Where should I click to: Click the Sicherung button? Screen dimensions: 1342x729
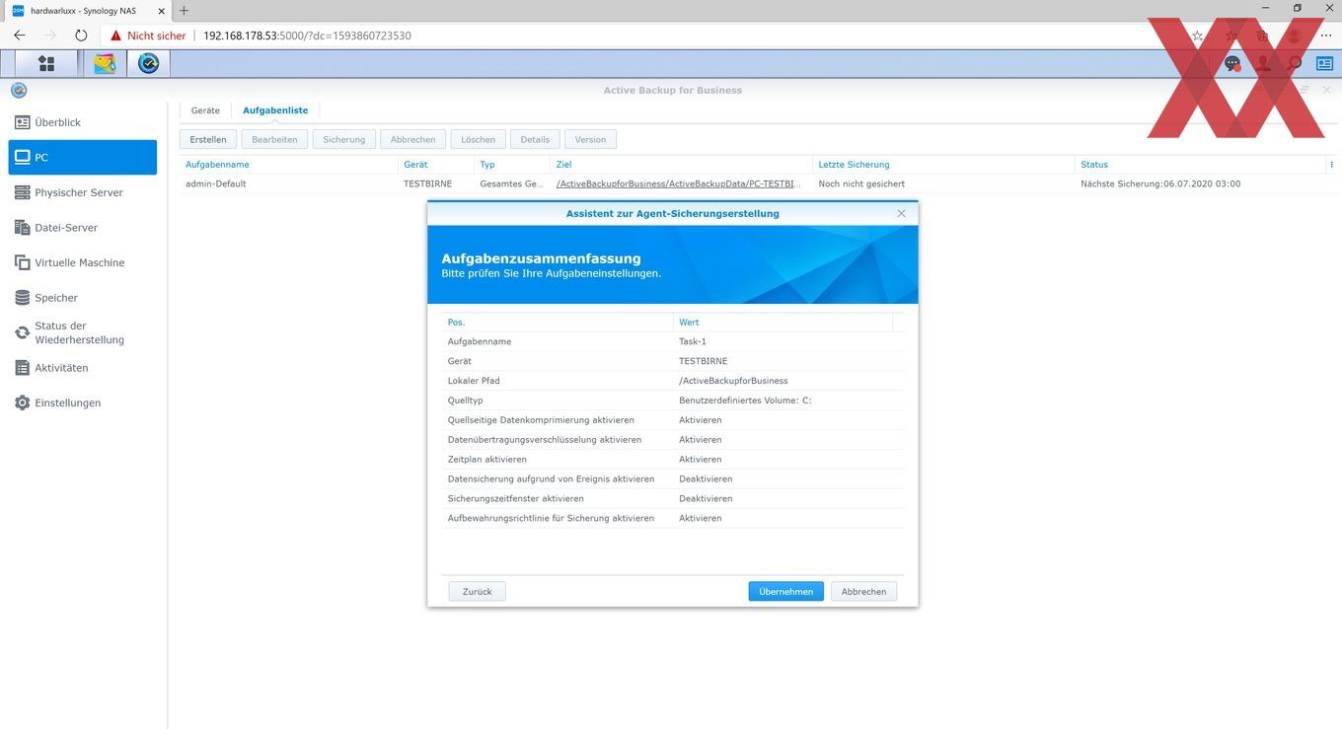pyautogui.click(x=344, y=139)
